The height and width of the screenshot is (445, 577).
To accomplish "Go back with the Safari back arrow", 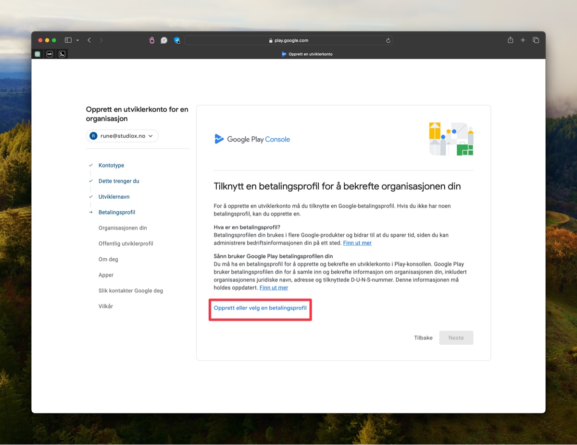I will [89, 40].
